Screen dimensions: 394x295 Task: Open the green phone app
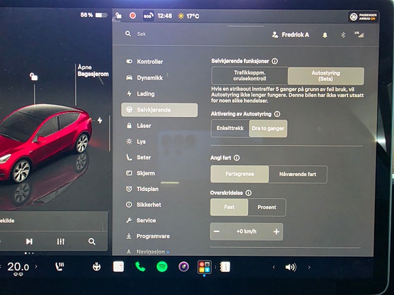[140, 267]
